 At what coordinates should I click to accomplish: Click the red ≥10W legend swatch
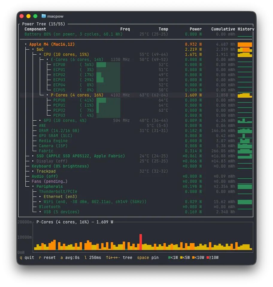click(x=208, y=257)
